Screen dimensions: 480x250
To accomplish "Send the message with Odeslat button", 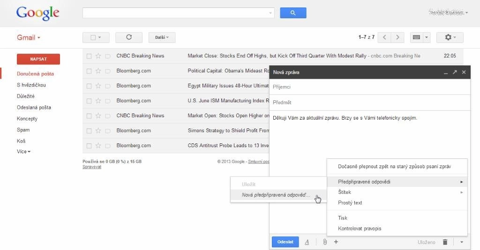I will tap(285, 242).
